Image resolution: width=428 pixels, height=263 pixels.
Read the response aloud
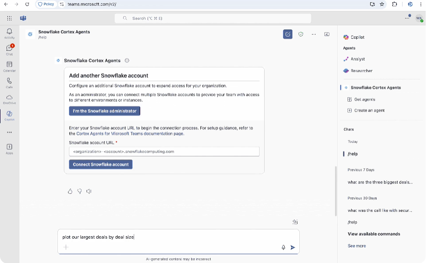[x=89, y=191]
